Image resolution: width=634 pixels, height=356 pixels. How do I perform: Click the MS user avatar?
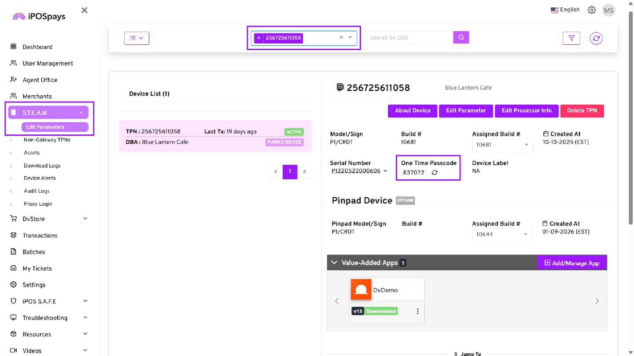click(x=608, y=11)
